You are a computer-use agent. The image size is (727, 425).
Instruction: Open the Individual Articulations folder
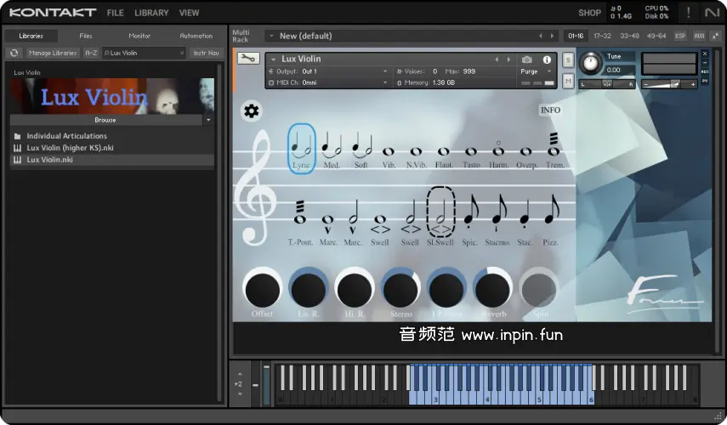pos(66,136)
